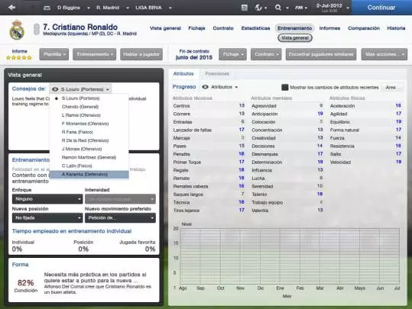Click the Anticipación mental attribute

(x=287, y=114)
